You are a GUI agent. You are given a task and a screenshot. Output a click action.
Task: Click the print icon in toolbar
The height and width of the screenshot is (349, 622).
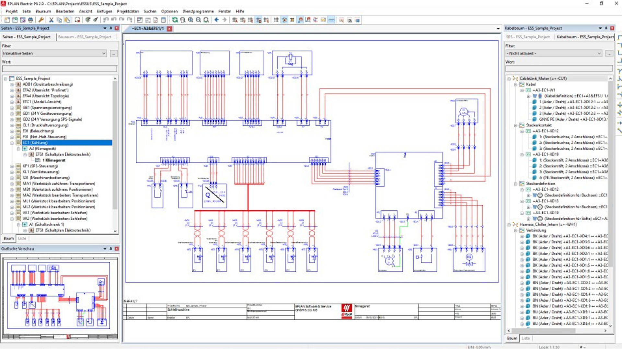tap(30, 20)
